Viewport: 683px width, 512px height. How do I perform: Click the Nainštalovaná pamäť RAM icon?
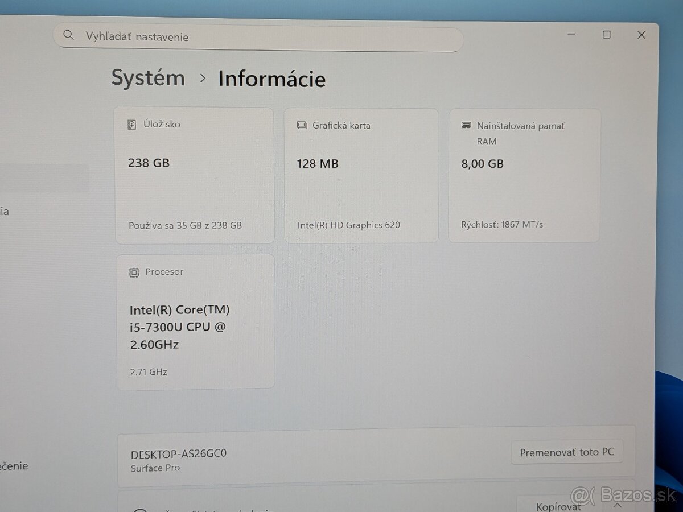click(467, 125)
